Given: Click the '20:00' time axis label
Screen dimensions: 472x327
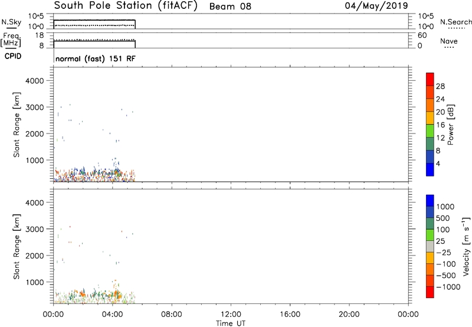Looking at the screenshot, I should coord(349,315).
